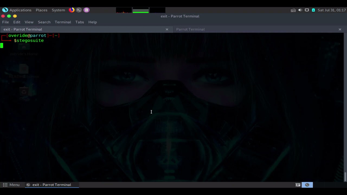Click the battery charging indicator icon
This screenshot has height=195, width=347.
313,10
